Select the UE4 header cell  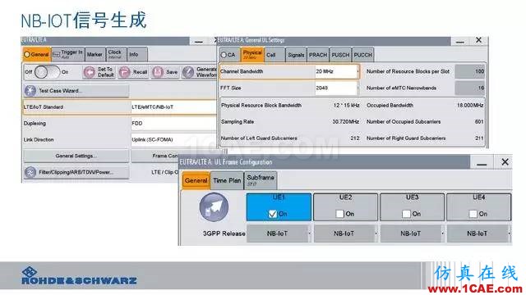coord(478,207)
